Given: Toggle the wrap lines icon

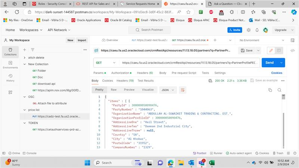Looking at the screenshot, I should point(182,90).
